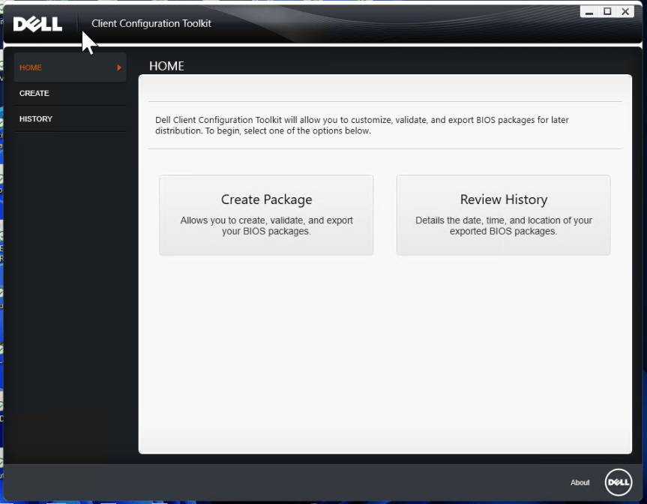Click the circular Dell logo in the footer

tap(619, 482)
